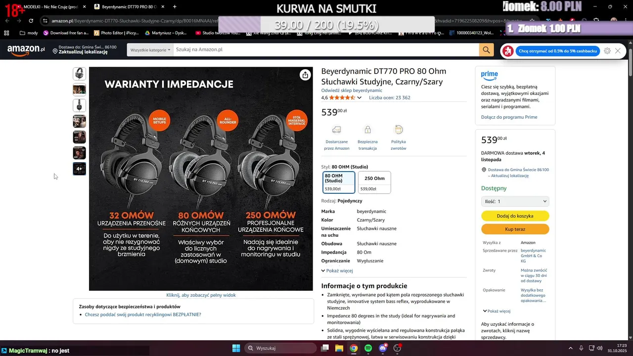633x356 pixels.
Task: Click the 'Dostarczane przez Amazon' delivery icon
Action: coord(336,130)
